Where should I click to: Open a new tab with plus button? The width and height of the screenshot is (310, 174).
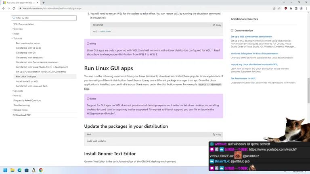pyautogui.click(x=44, y=3)
